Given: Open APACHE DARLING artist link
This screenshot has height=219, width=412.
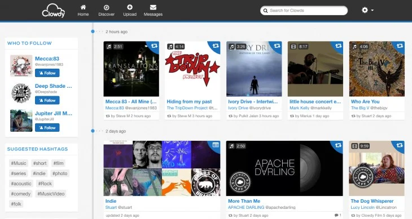Looking at the screenshot, I should tap(246, 207).
